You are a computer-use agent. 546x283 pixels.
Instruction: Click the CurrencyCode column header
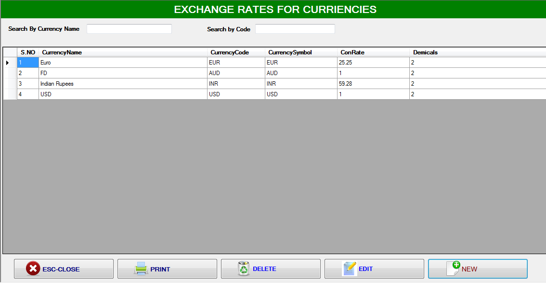click(x=230, y=52)
